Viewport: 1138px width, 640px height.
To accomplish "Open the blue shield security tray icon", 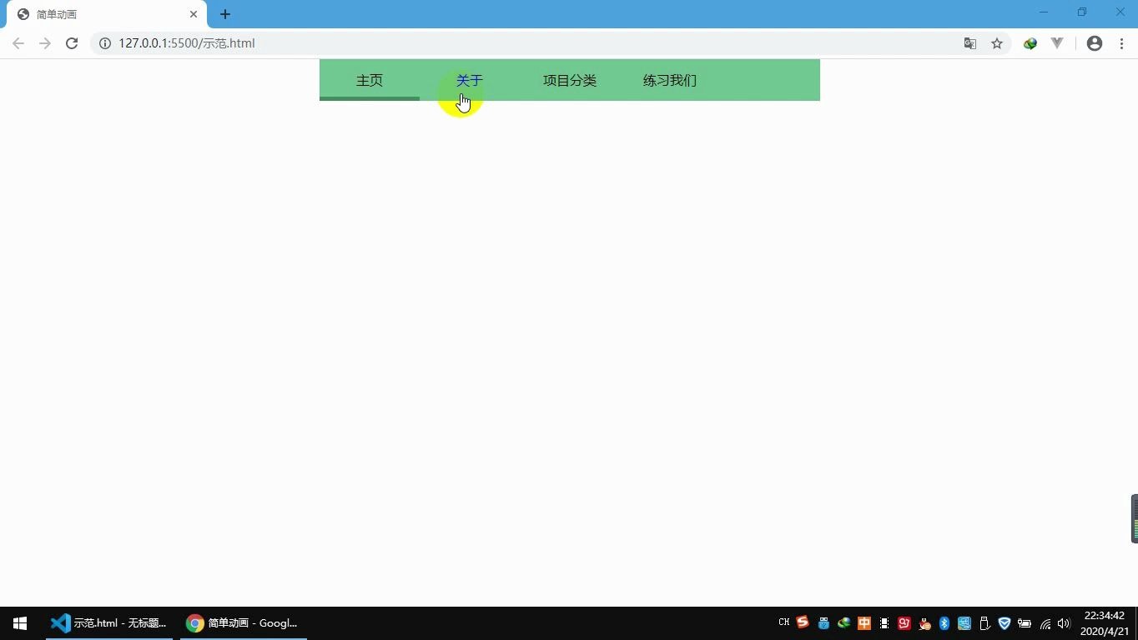I will pyautogui.click(x=1005, y=623).
